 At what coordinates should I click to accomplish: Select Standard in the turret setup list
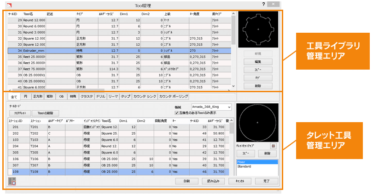click(x=257, y=166)
